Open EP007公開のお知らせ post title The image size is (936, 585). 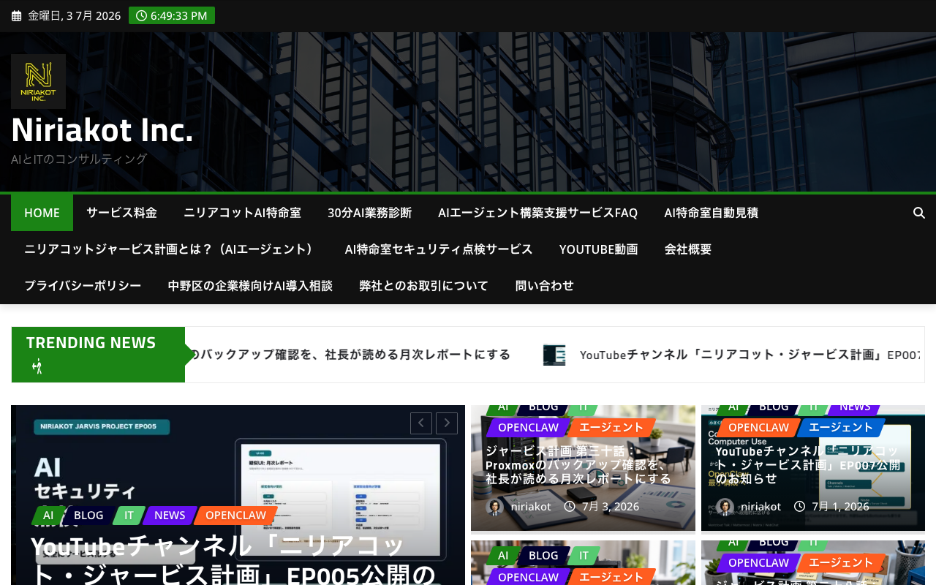pos(807,465)
